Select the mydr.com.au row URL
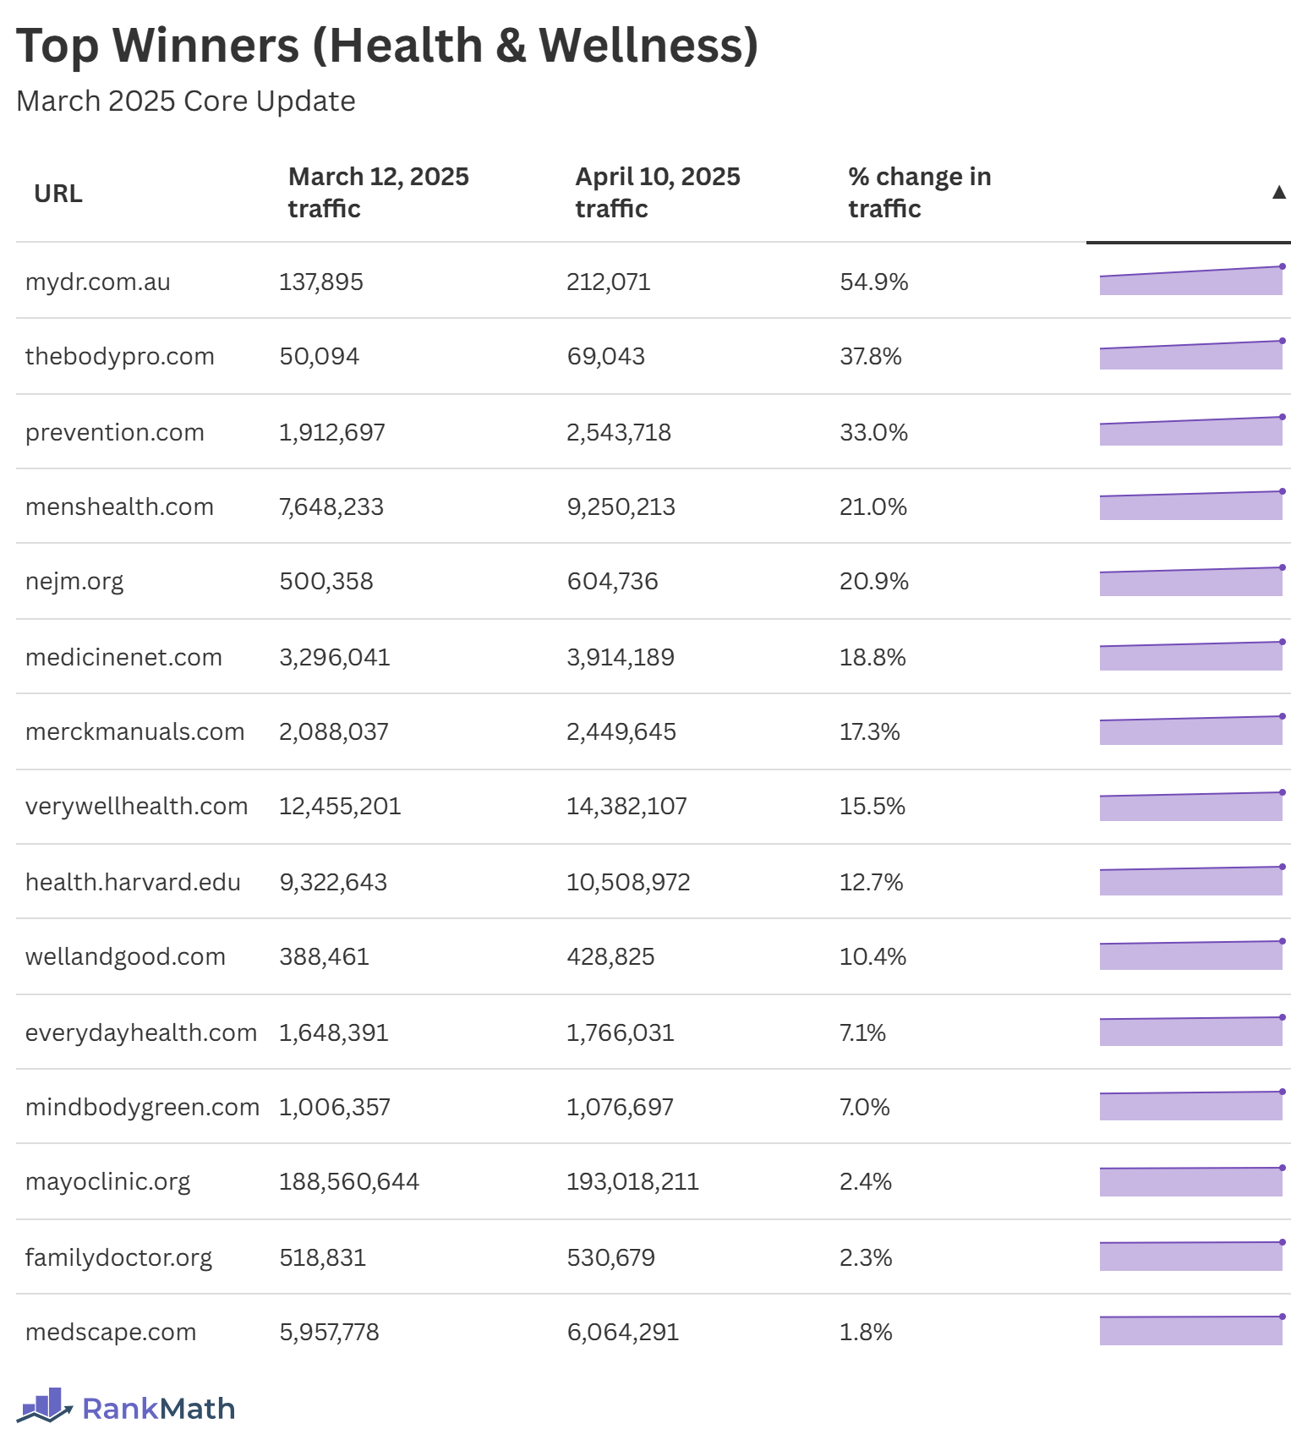The width and height of the screenshot is (1291, 1440). point(98,282)
